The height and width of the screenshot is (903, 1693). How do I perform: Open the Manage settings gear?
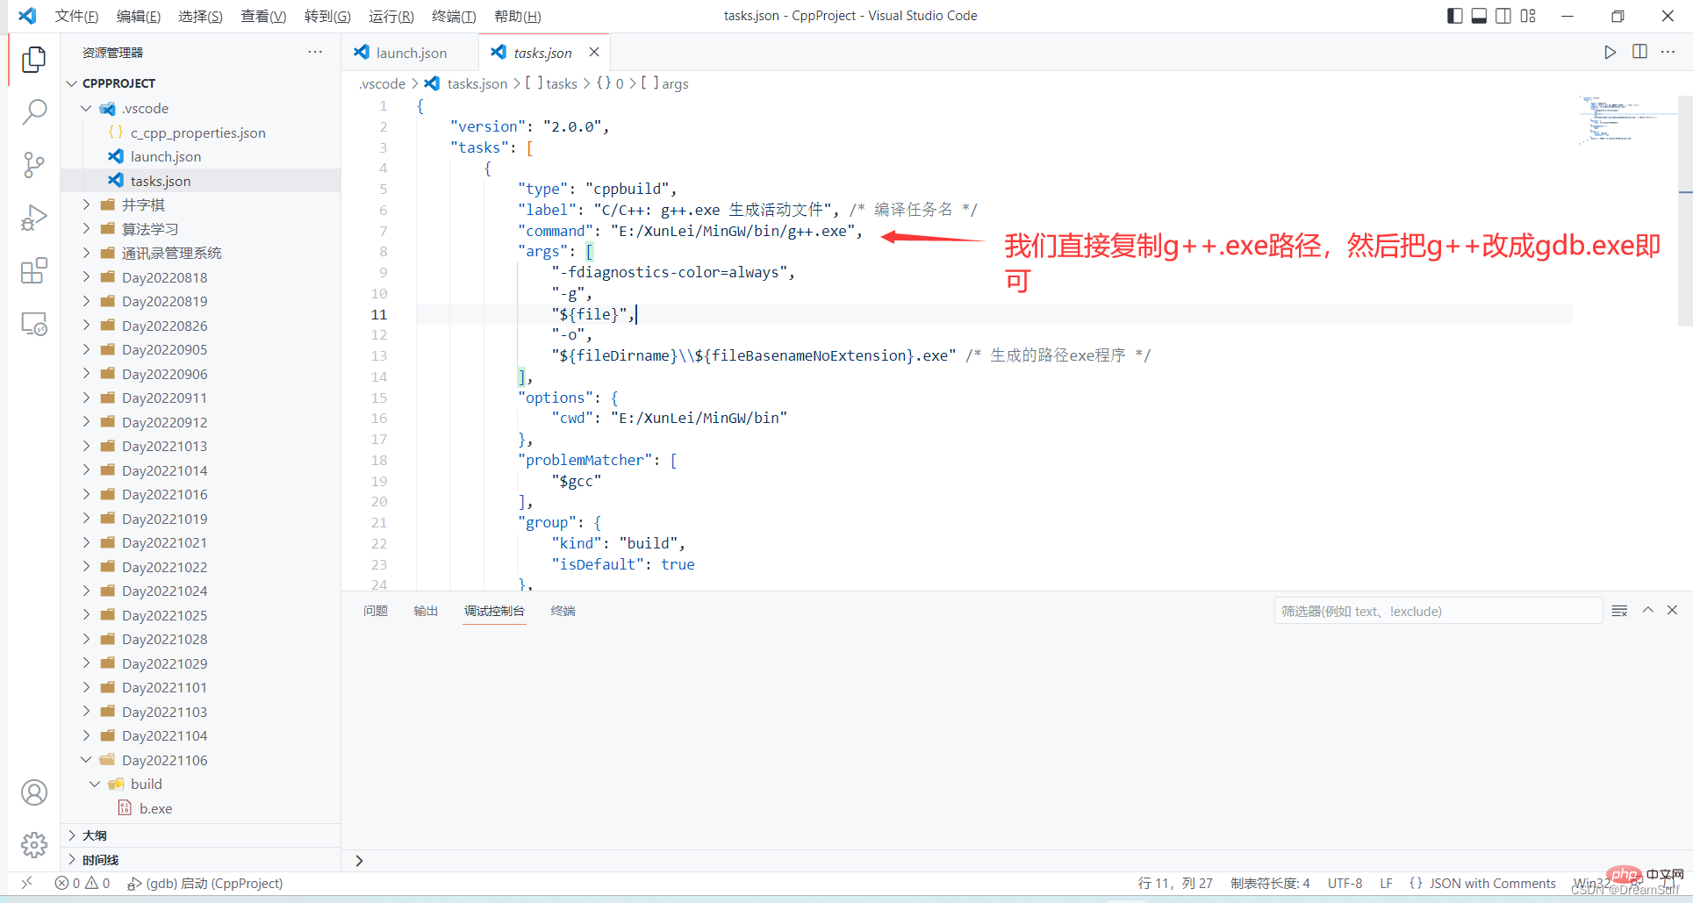33,845
